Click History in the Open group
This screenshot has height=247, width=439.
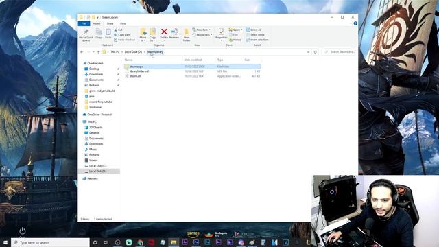[235, 40]
